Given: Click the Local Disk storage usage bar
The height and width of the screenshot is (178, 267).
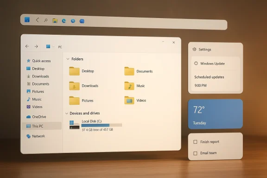Looking at the screenshot, I should [102, 125].
